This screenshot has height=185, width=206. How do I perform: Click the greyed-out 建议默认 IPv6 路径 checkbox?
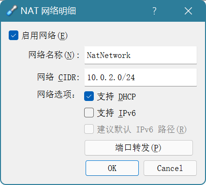coord(89,129)
